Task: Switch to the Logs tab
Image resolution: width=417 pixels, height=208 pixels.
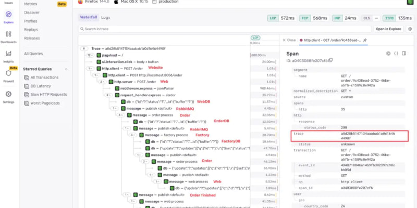Action: coord(106,17)
